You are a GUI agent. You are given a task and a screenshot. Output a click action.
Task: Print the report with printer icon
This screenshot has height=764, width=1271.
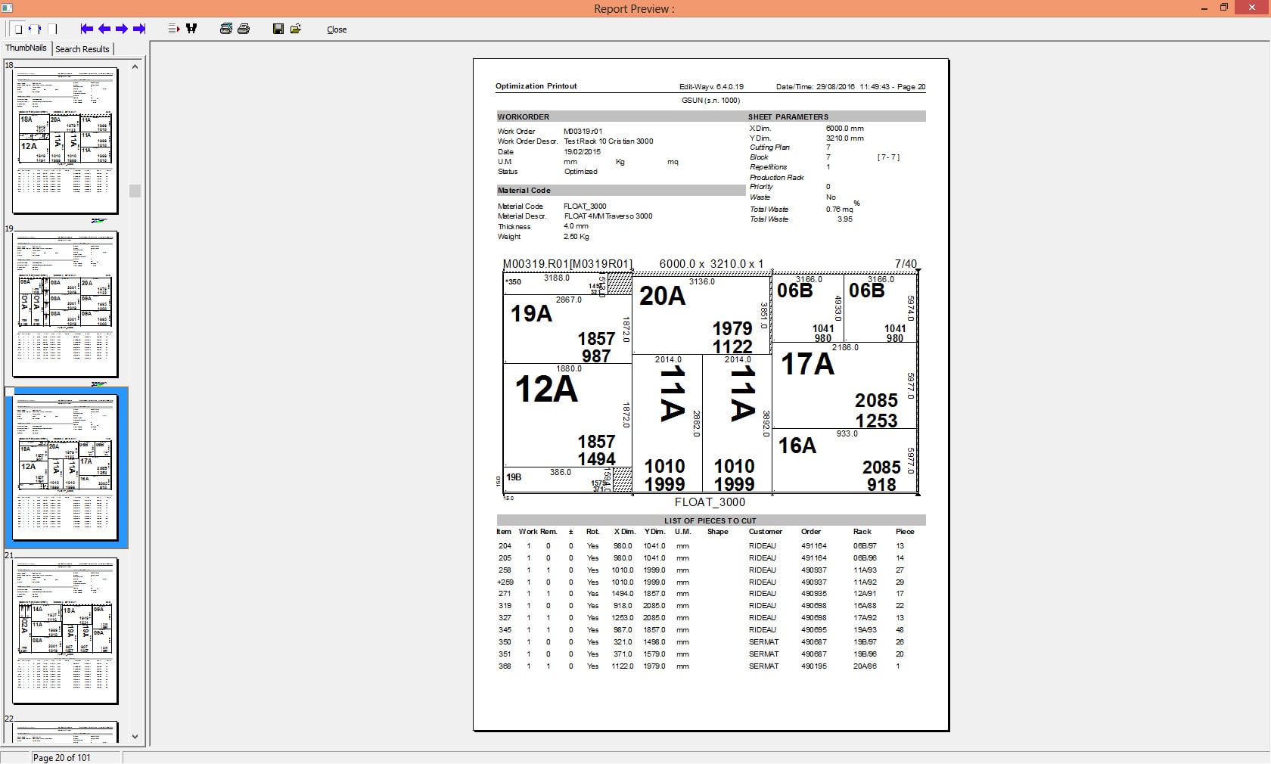tap(244, 29)
